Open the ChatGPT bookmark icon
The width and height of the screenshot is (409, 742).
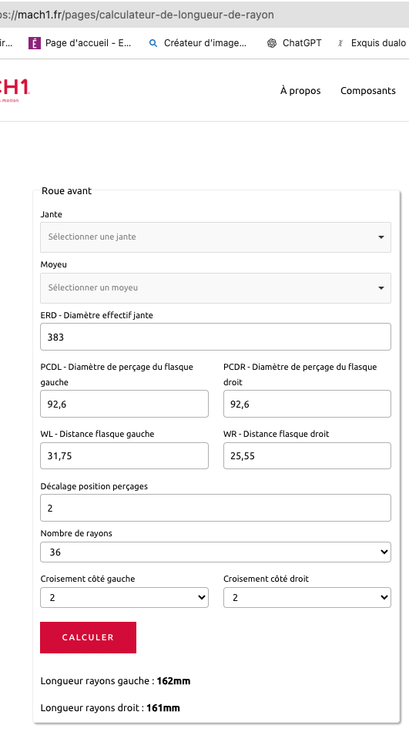click(271, 43)
